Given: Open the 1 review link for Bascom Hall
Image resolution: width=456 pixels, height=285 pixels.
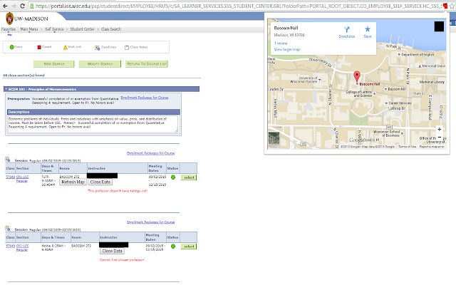Looking at the screenshot, I should coord(281,43).
